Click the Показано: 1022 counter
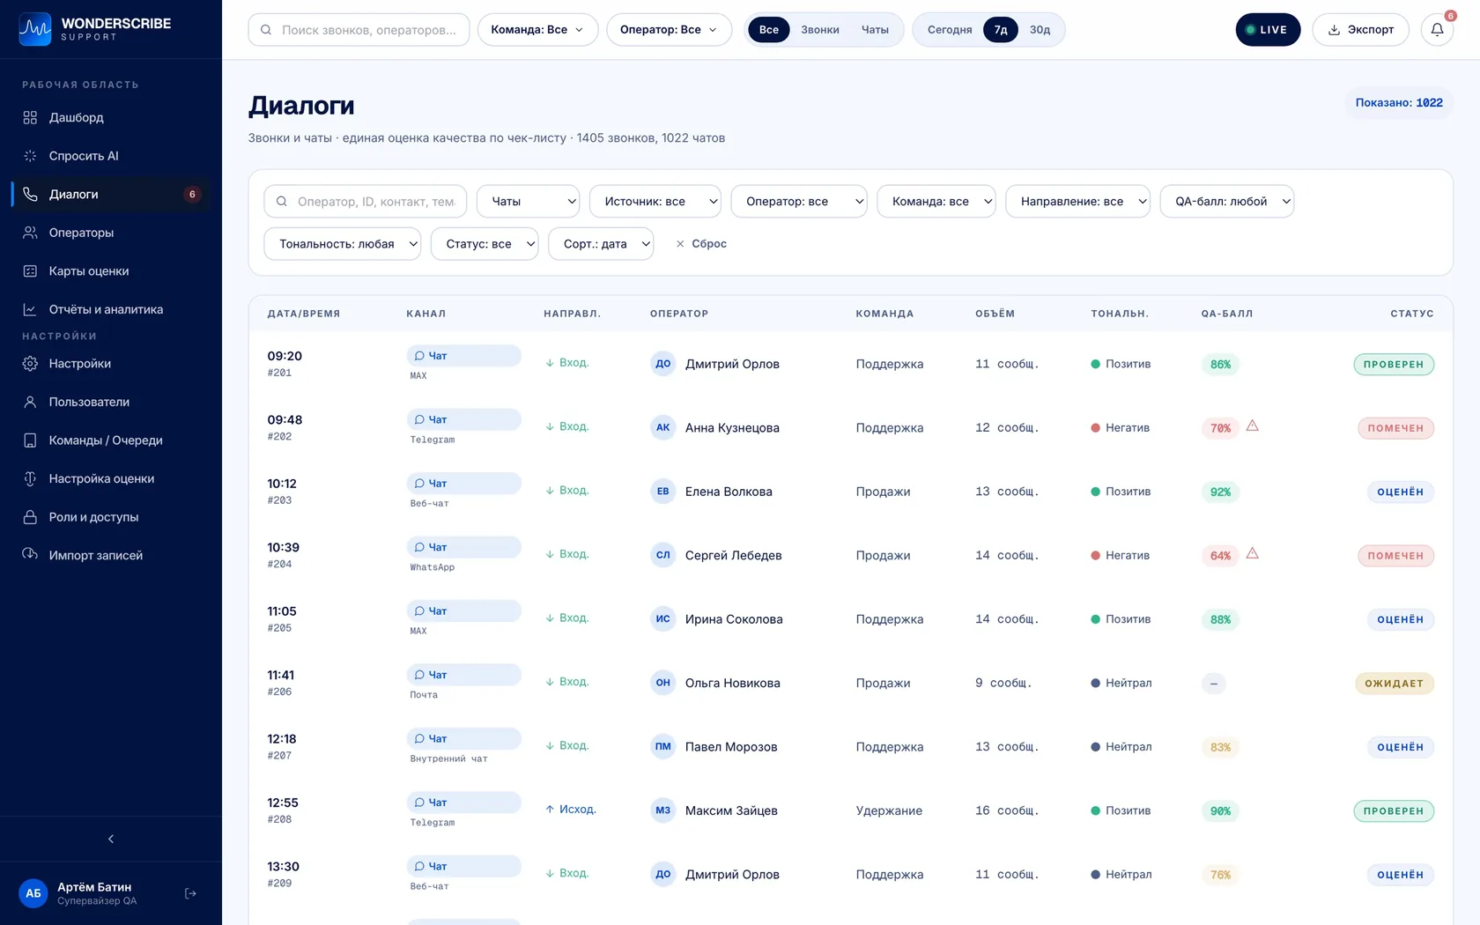1480x925 pixels. click(1398, 103)
